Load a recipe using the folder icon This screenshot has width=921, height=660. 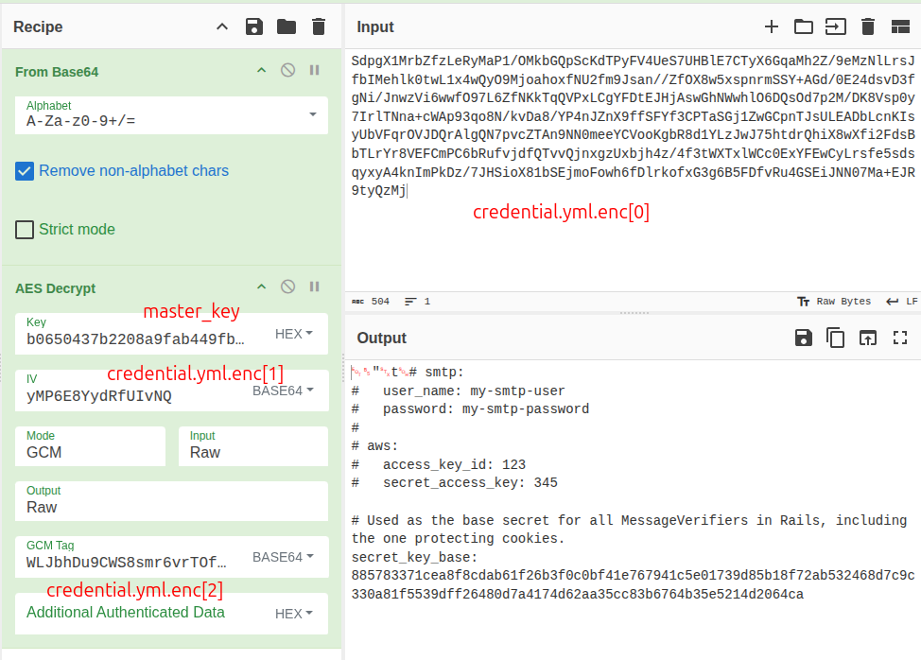point(287,26)
